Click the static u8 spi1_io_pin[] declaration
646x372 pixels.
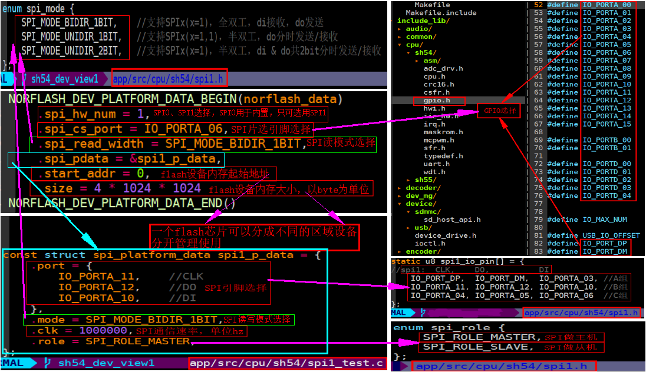click(x=457, y=261)
